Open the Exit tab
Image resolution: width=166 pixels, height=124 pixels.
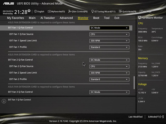(x=117, y=18)
